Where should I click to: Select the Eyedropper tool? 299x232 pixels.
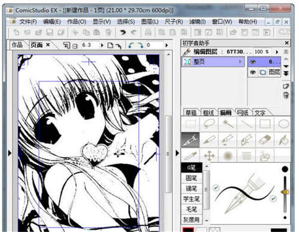[x=191, y=156]
